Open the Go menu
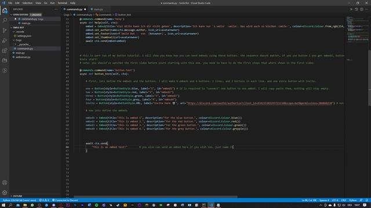 [45, 3]
